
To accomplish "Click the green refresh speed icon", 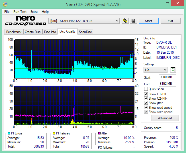I will point(173,70).
